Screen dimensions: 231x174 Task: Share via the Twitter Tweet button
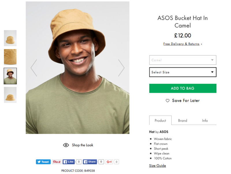[x=43, y=162]
